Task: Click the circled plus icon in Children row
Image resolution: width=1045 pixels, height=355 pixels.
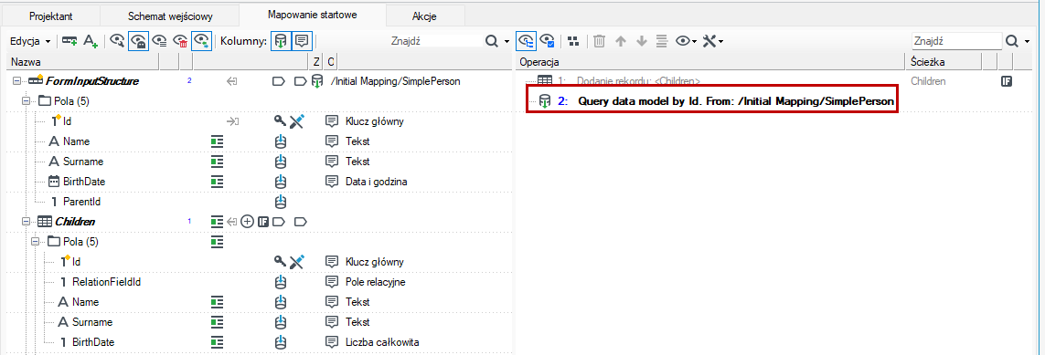Action: click(247, 222)
